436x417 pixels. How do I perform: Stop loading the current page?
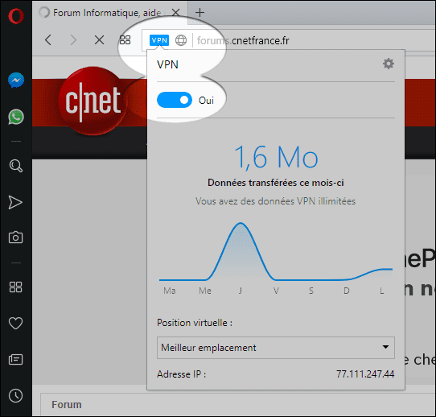pos(99,40)
